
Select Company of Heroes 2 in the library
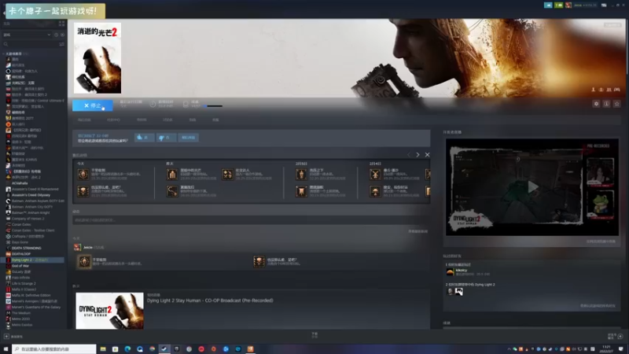click(28, 219)
